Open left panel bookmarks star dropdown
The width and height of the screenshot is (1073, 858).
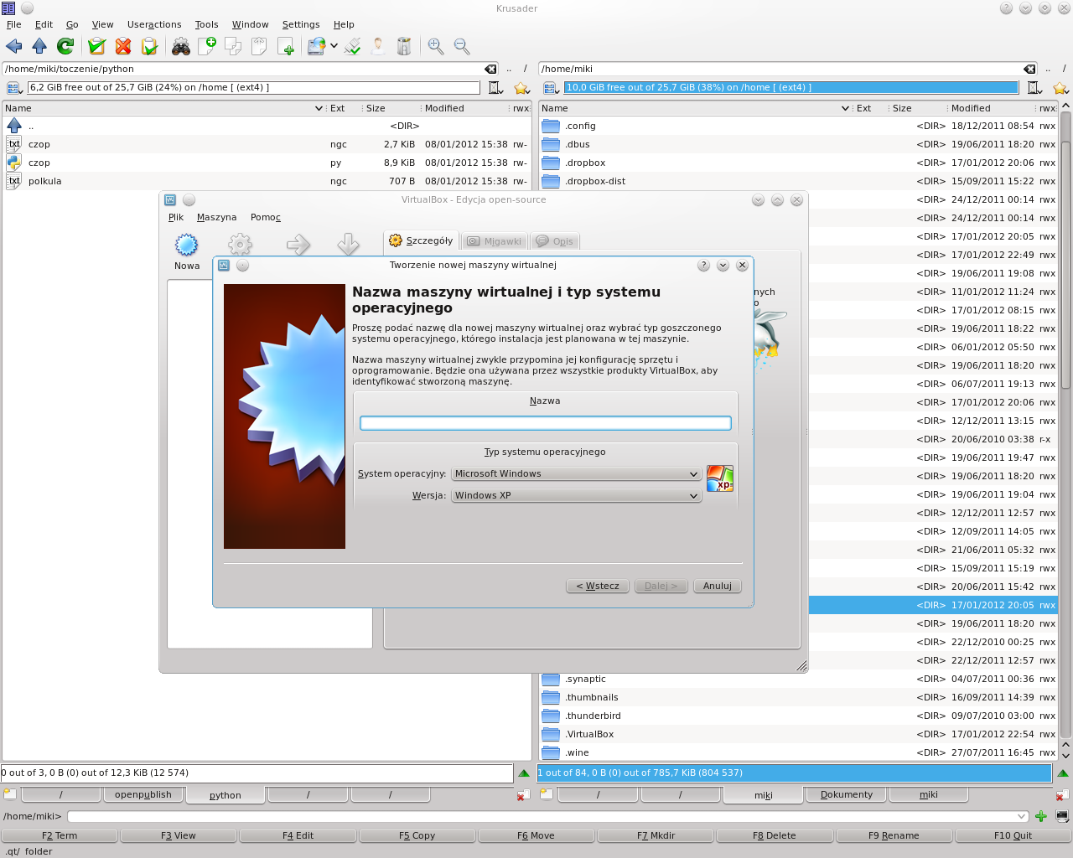[521, 88]
